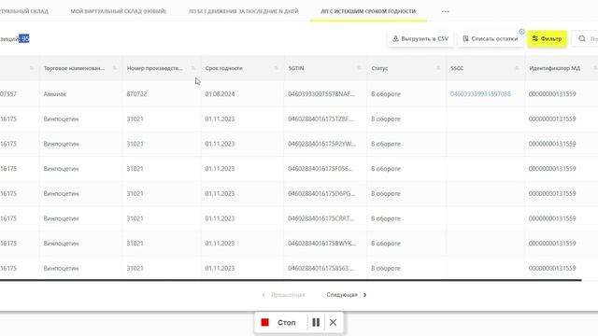Image resolution: width=598 pixels, height=336 pixels.
Task: Click series number 870722 cell
Action: [x=136, y=94]
